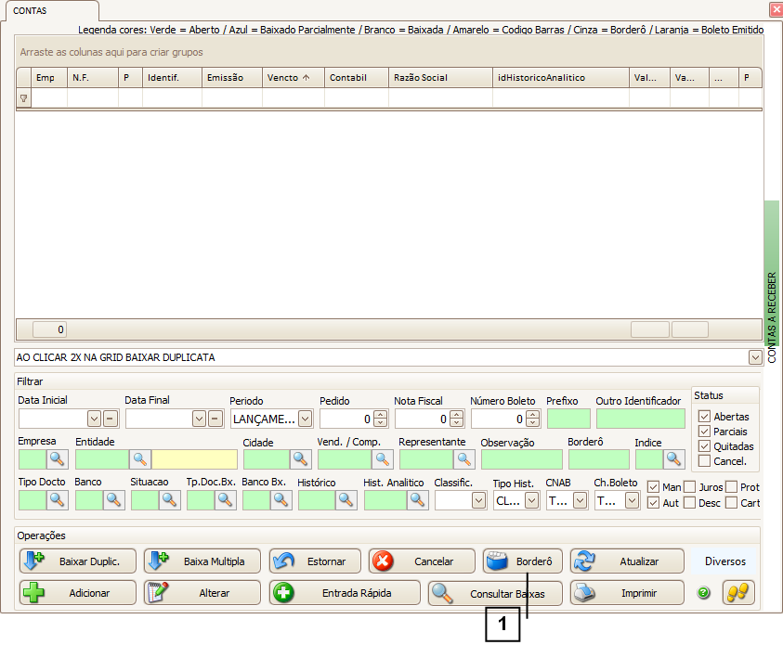
Task: Click the Borderô button
Action: tap(522, 561)
